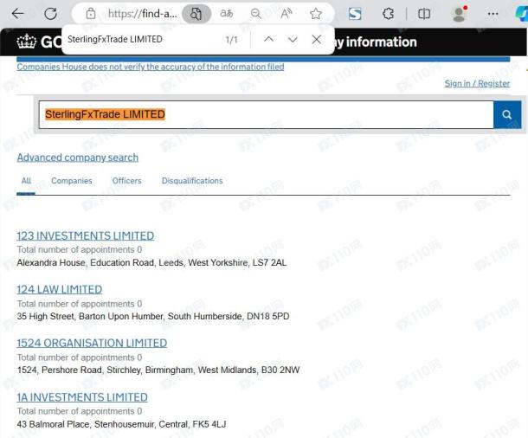Viewport: 528px width, 438px height.
Task: Submit search with the blue magnifier button
Action: [x=507, y=114]
